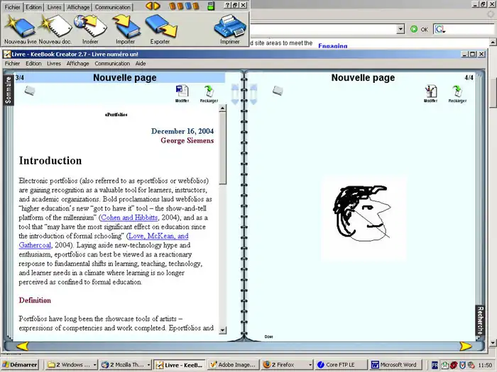Click the green battery-like icon in floating toolbar
497x372 pixels.
click(211, 6)
